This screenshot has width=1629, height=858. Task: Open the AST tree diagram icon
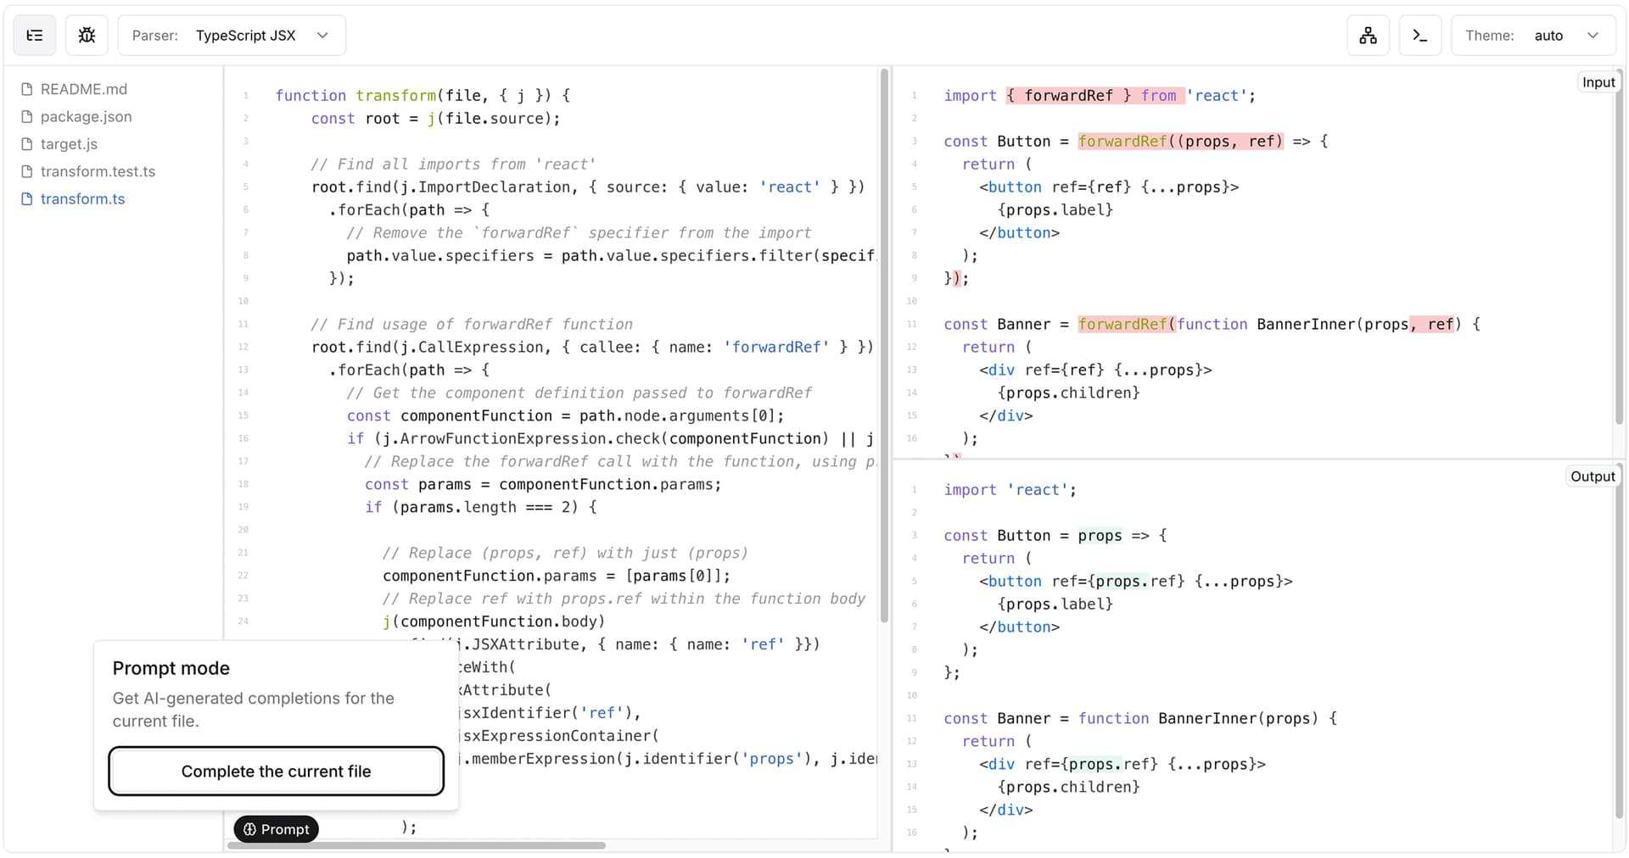click(1368, 36)
